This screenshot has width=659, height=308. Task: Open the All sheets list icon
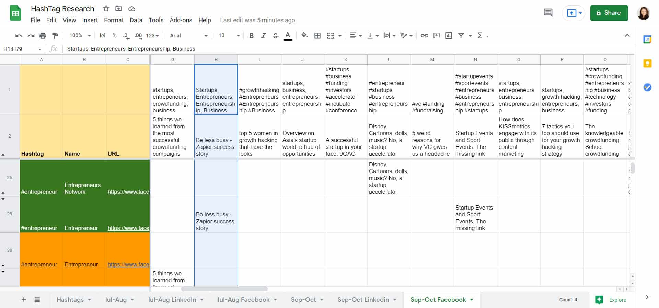37,300
